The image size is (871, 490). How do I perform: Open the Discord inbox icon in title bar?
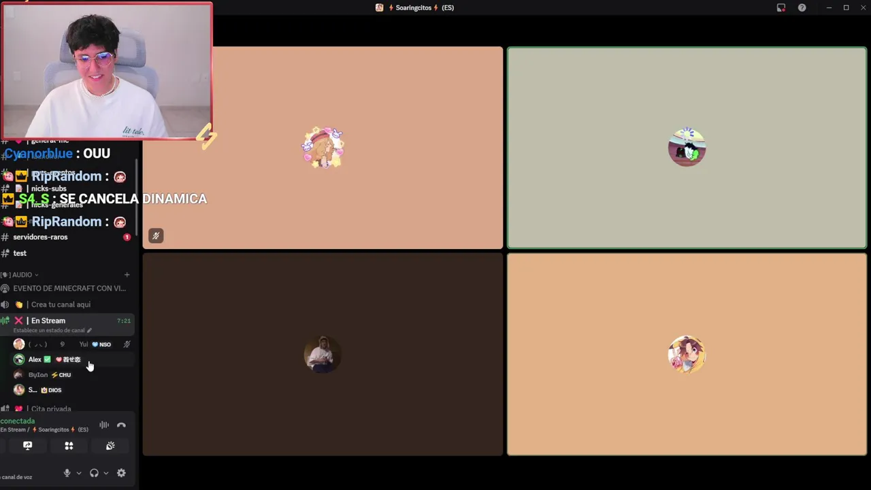click(781, 7)
